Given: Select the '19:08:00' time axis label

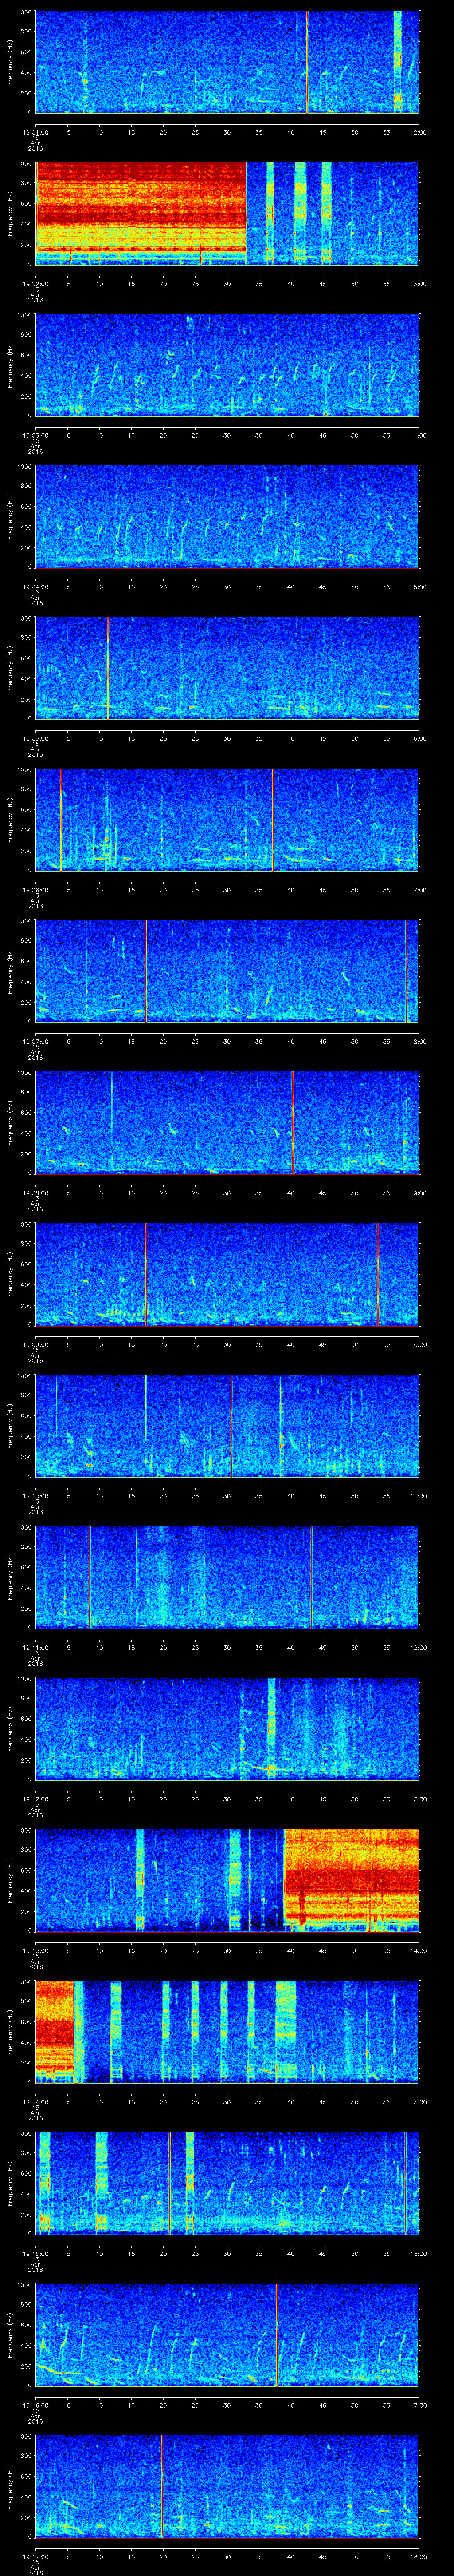Looking at the screenshot, I should (x=36, y=1193).
